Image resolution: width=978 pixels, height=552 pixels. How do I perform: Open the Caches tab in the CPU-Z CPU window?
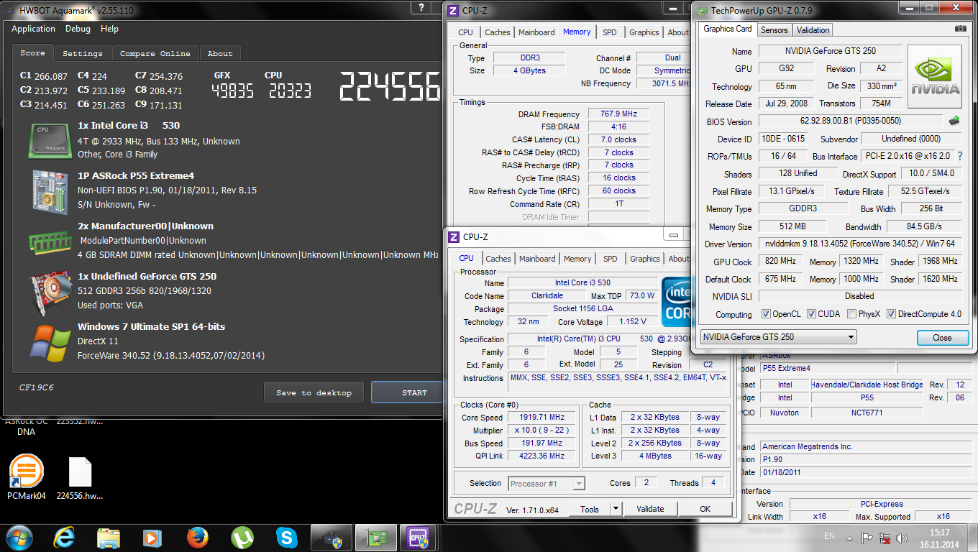click(x=498, y=259)
